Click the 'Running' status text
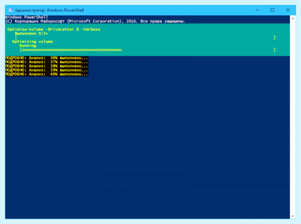Viewport: 301px width, 224px height. pyautogui.click(x=28, y=46)
